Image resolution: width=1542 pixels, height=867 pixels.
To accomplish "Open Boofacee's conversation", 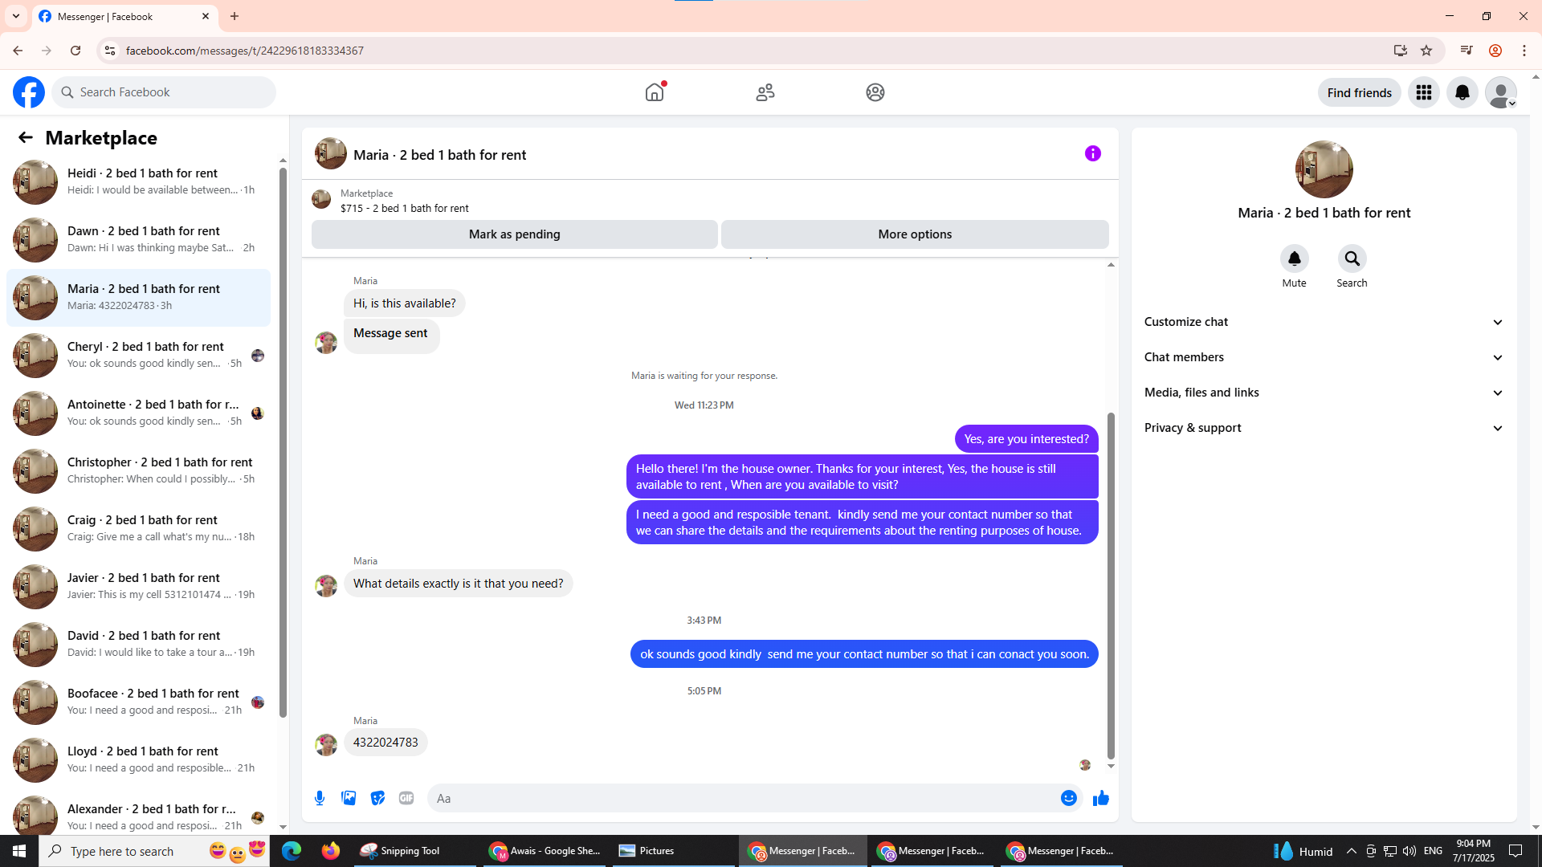I will (138, 702).
